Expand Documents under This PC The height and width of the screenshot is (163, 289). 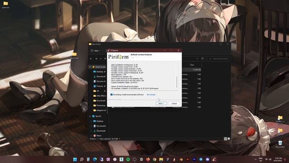pyautogui.click(x=91, y=126)
